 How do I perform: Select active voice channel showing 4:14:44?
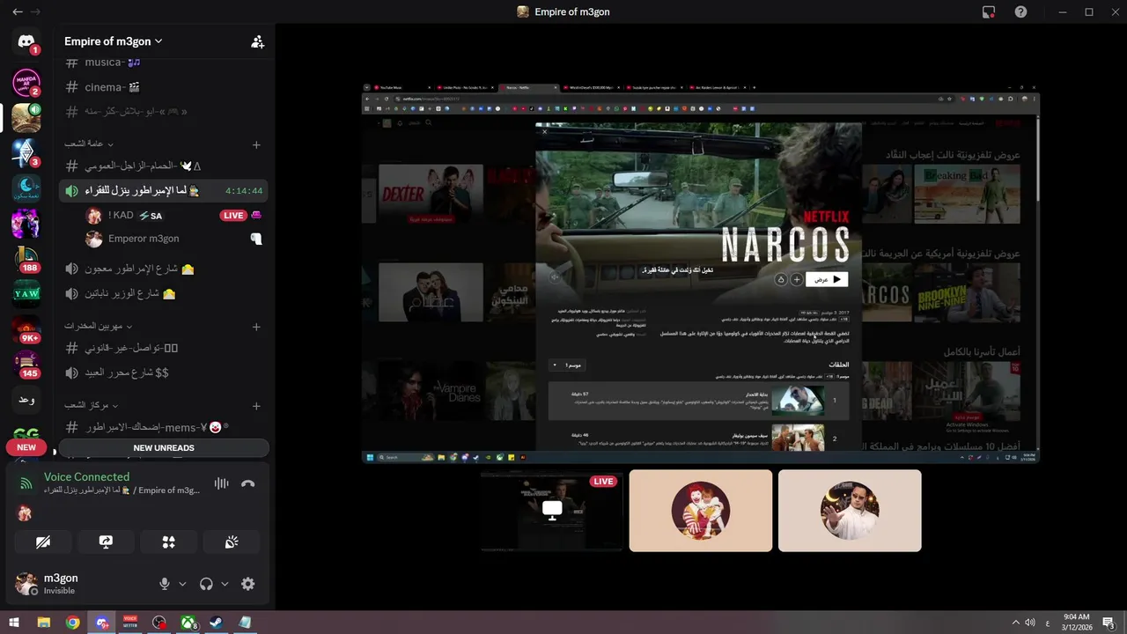click(164, 190)
